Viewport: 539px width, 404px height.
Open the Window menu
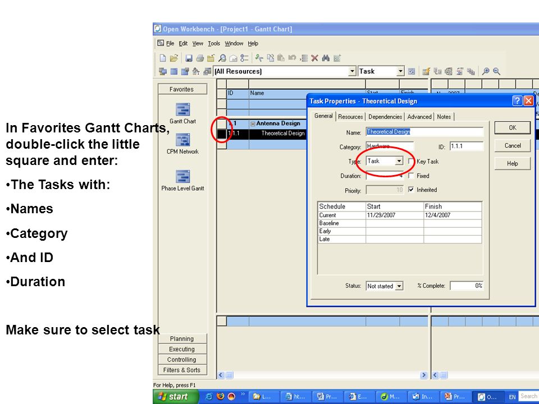tap(234, 43)
